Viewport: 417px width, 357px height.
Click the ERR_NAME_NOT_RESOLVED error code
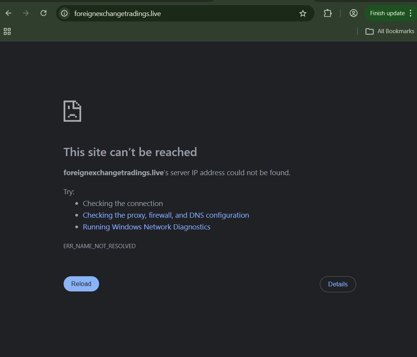pyautogui.click(x=99, y=246)
